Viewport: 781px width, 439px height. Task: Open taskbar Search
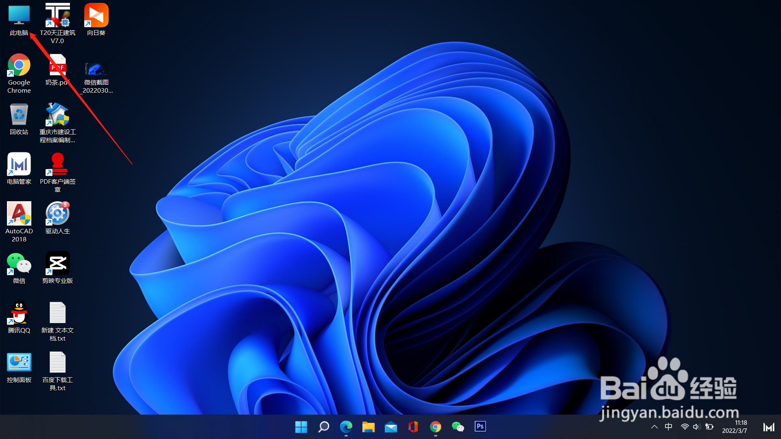(x=324, y=427)
